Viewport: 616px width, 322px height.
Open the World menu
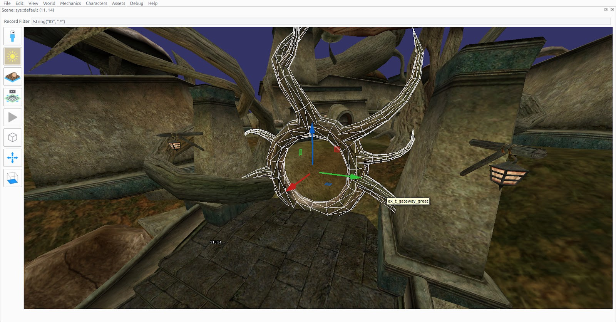(x=49, y=3)
